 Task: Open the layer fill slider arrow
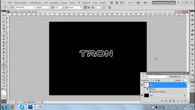(188, 80)
